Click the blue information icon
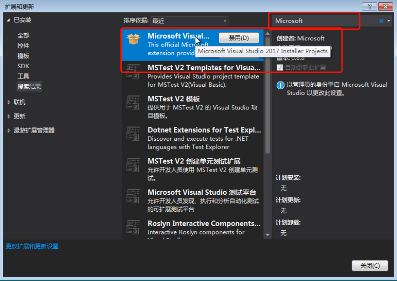Image resolution: width=397 pixels, height=281 pixels. pos(280,85)
